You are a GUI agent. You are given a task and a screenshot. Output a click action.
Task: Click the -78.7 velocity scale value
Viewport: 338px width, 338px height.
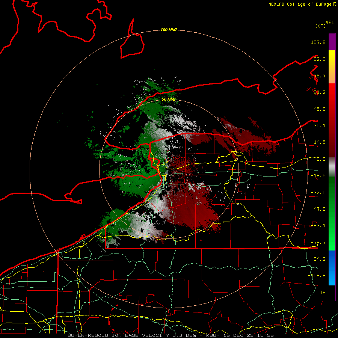click(x=318, y=243)
